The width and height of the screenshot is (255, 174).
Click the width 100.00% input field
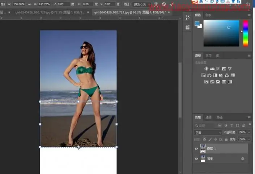19,4
